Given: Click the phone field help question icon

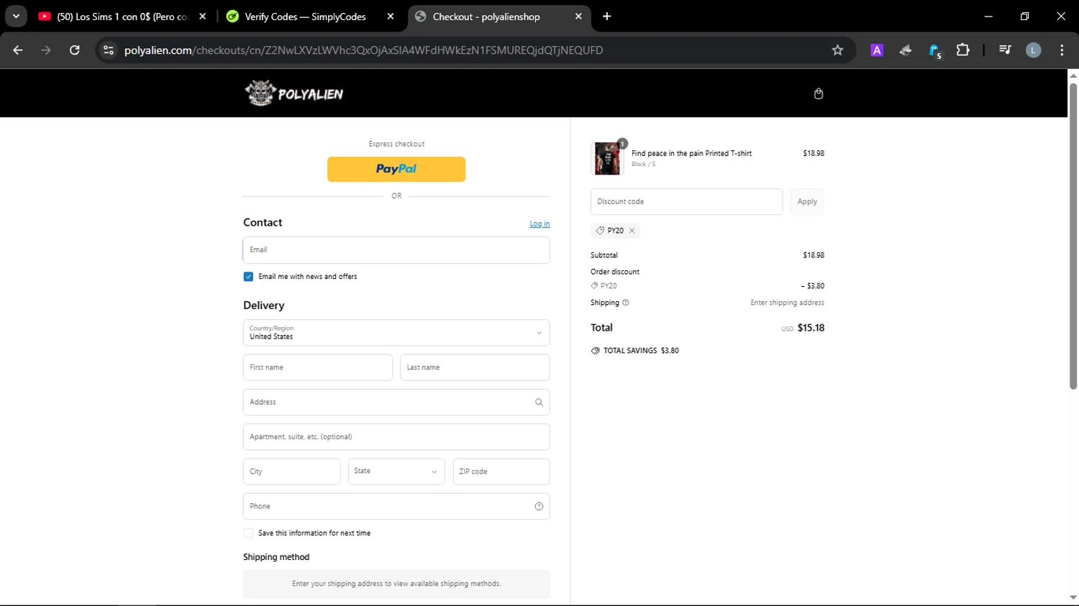Looking at the screenshot, I should click(x=539, y=507).
